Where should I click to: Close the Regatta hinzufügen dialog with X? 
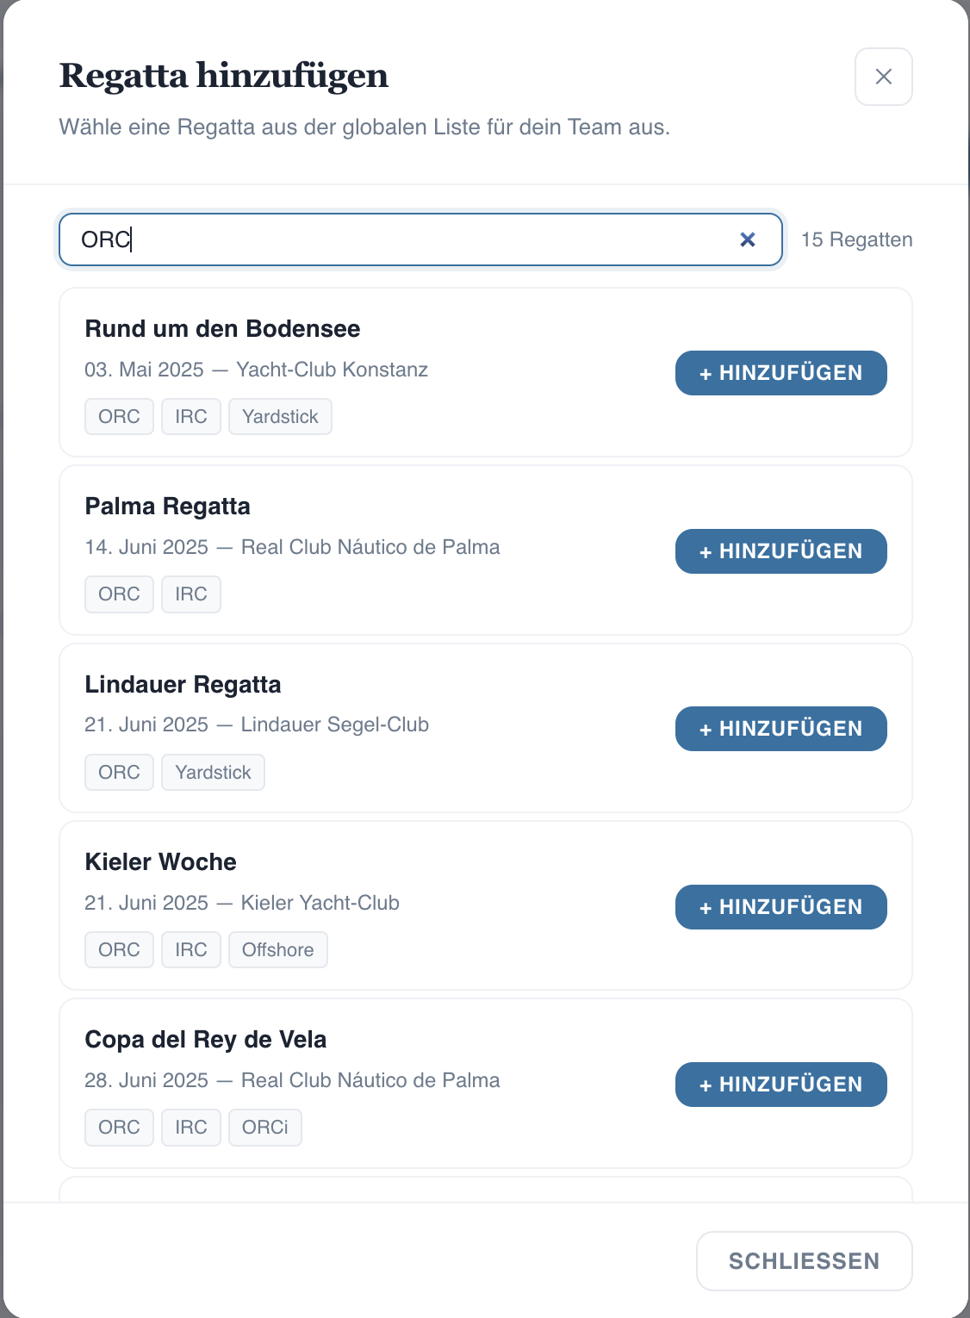883,77
